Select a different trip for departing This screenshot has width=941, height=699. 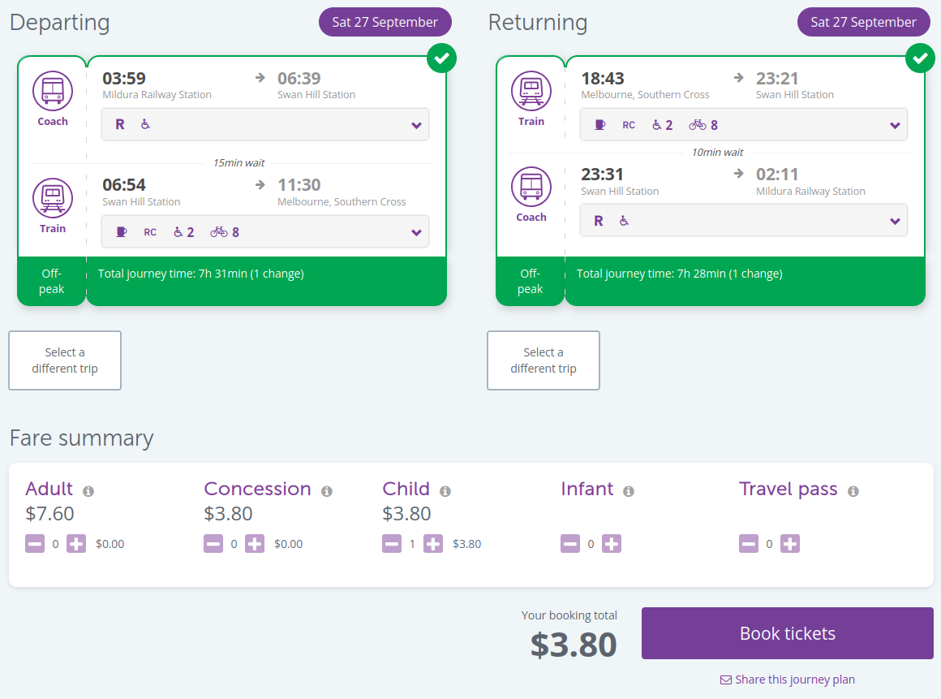pyautogui.click(x=65, y=360)
